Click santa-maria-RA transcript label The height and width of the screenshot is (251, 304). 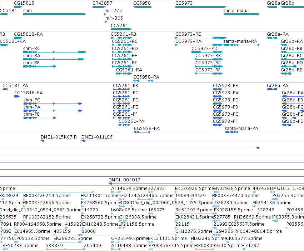[240, 41]
